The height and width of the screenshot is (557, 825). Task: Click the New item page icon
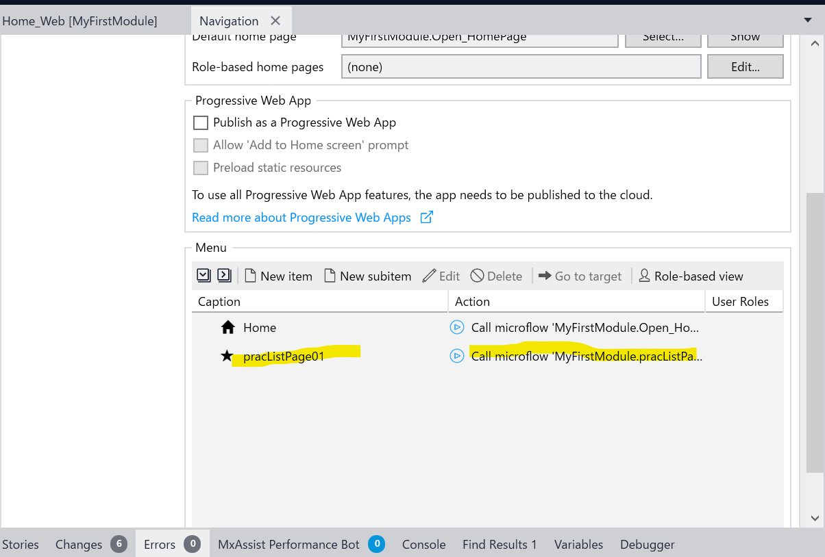point(250,276)
